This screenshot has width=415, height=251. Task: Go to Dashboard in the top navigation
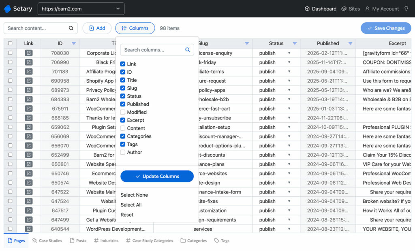point(321,9)
